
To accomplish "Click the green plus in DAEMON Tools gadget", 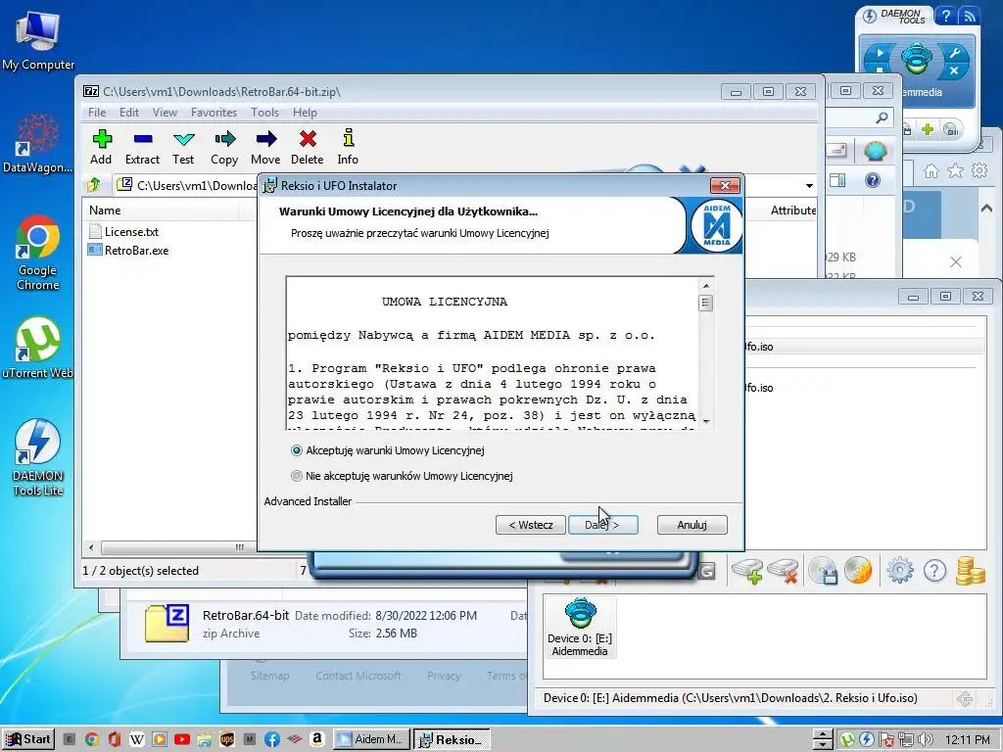I will click(928, 129).
